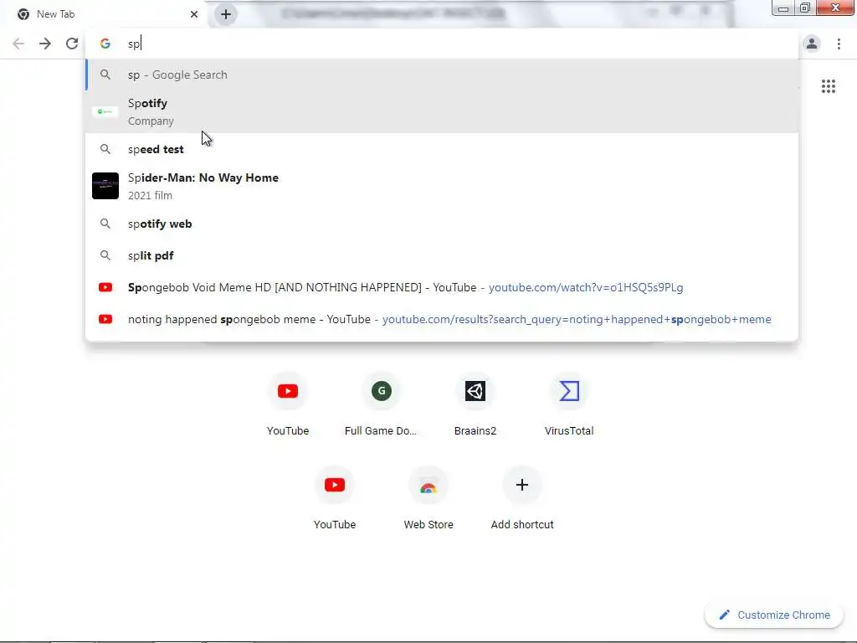The width and height of the screenshot is (857, 643).
Task: Click the search icon beside split pdf
Action: [105, 255]
